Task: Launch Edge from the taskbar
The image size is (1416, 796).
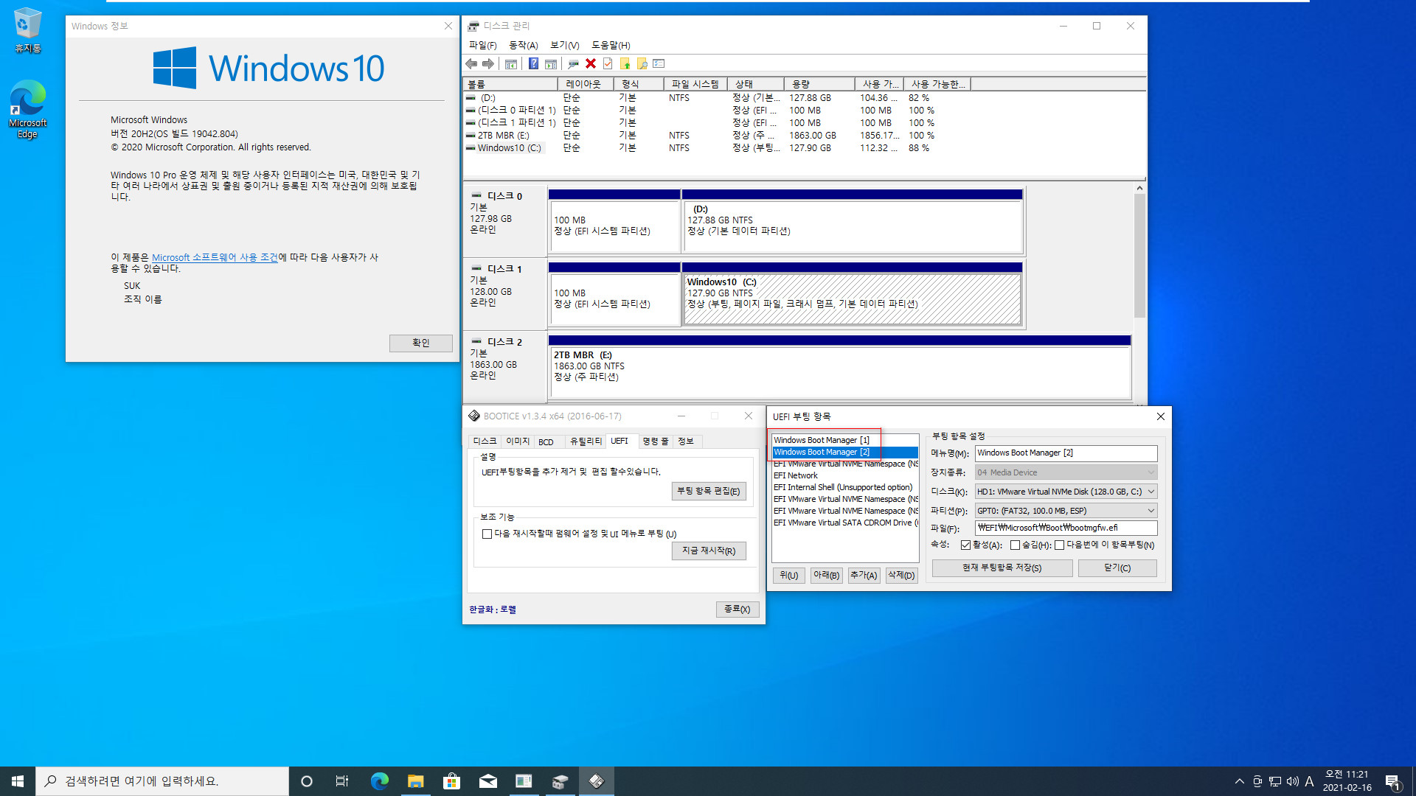Action: (x=379, y=781)
